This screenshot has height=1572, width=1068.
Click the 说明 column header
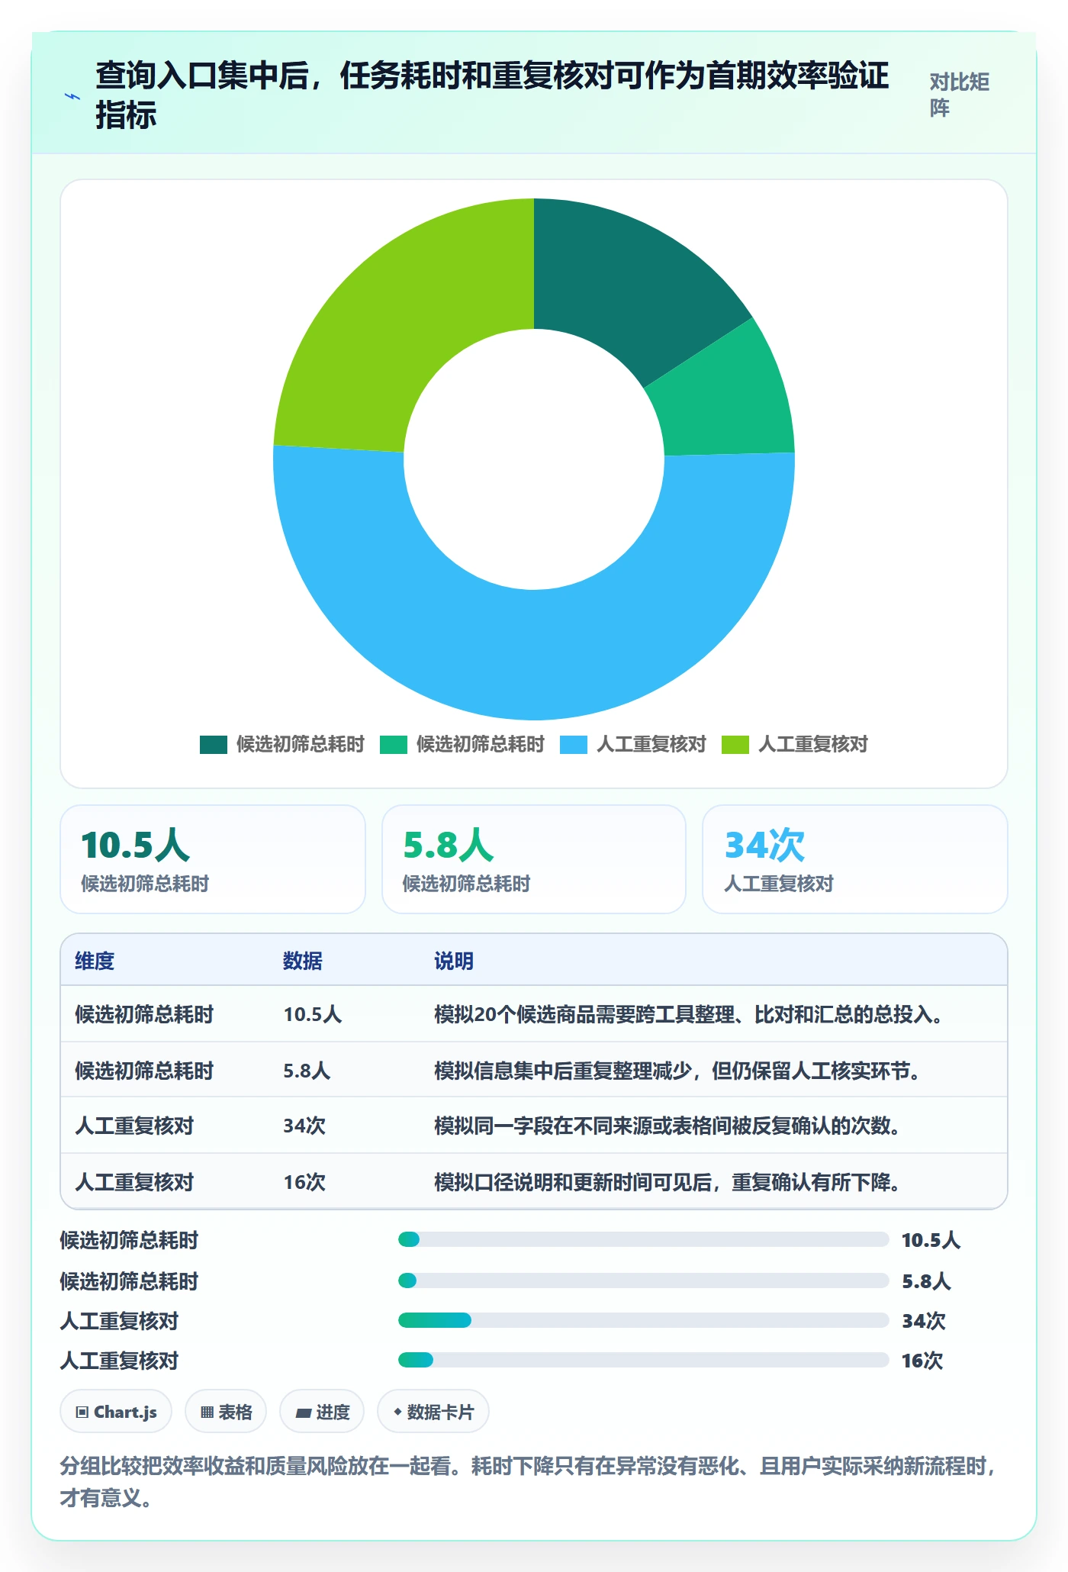coord(454,961)
